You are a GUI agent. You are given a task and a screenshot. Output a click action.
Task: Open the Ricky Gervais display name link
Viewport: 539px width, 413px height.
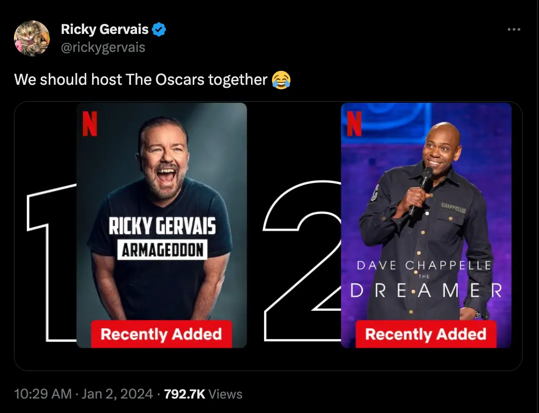pyautogui.click(x=105, y=30)
